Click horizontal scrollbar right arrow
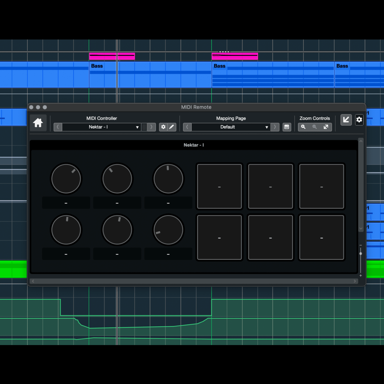Screen dimensions: 384x384 (x=355, y=281)
